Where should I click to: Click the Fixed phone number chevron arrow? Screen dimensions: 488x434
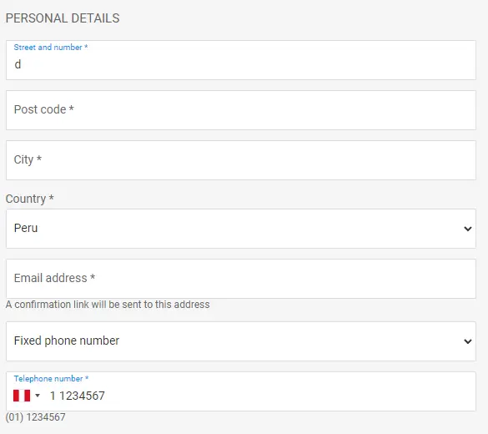467,341
